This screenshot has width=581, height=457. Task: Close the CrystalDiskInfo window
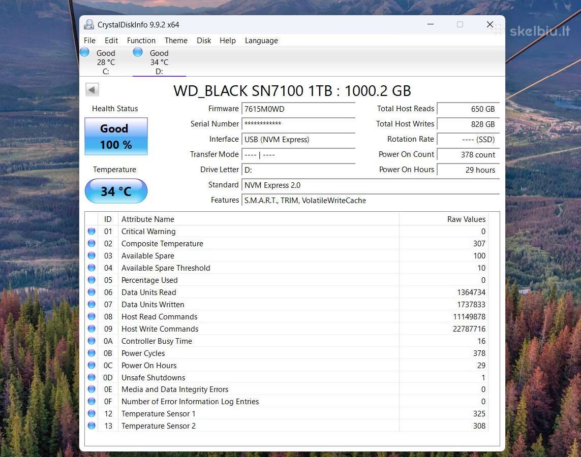[490, 24]
